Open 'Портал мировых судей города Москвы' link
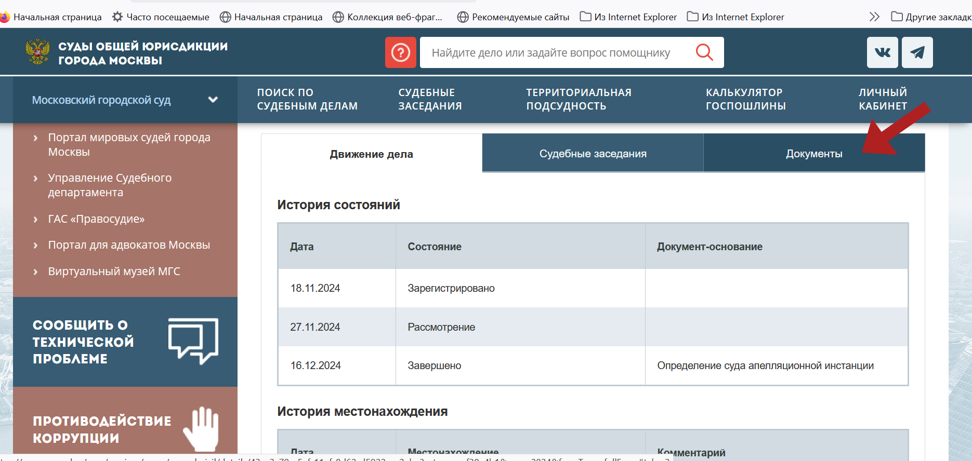The image size is (972, 461). click(129, 145)
